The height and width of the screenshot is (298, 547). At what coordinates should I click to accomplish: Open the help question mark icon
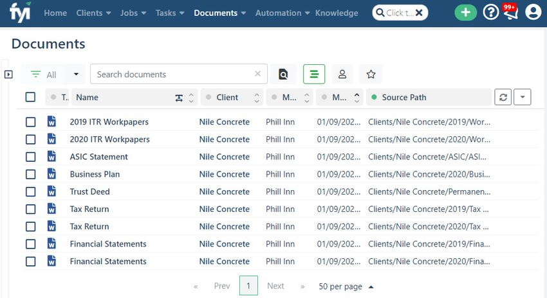[x=490, y=13]
